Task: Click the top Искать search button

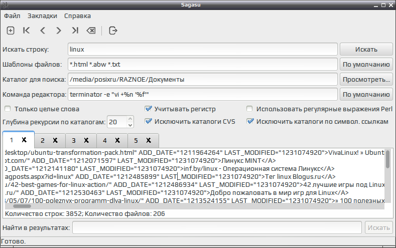Action: [x=366, y=50]
